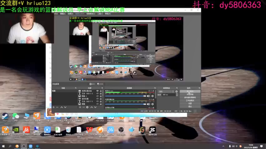Open the GeForce Experience desktop shortcut
This screenshot has width=266, height=149.
pos(16,131)
